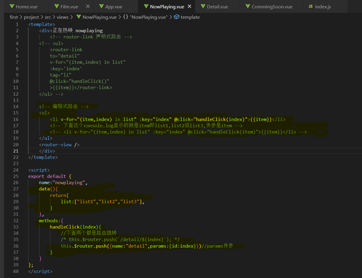The width and height of the screenshot is (362, 278).
Task: Click the commented li with handleClick(item)
Action: [x=178, y=132]
